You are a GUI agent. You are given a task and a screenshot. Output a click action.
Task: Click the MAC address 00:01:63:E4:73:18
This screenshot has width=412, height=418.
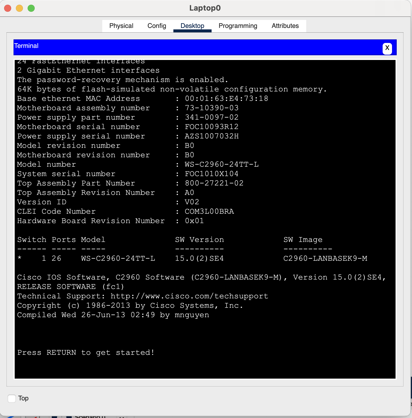pyautogui.click(x=226, y=98)
